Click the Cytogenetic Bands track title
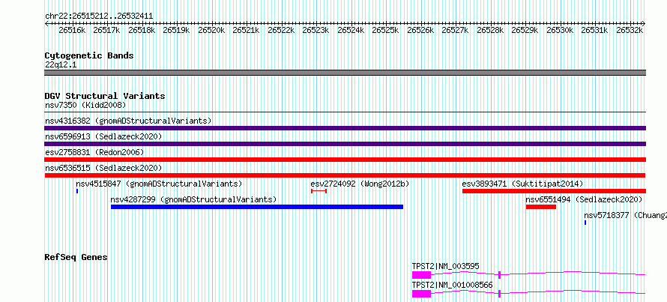The image size is (667, 302). point(89,55)
